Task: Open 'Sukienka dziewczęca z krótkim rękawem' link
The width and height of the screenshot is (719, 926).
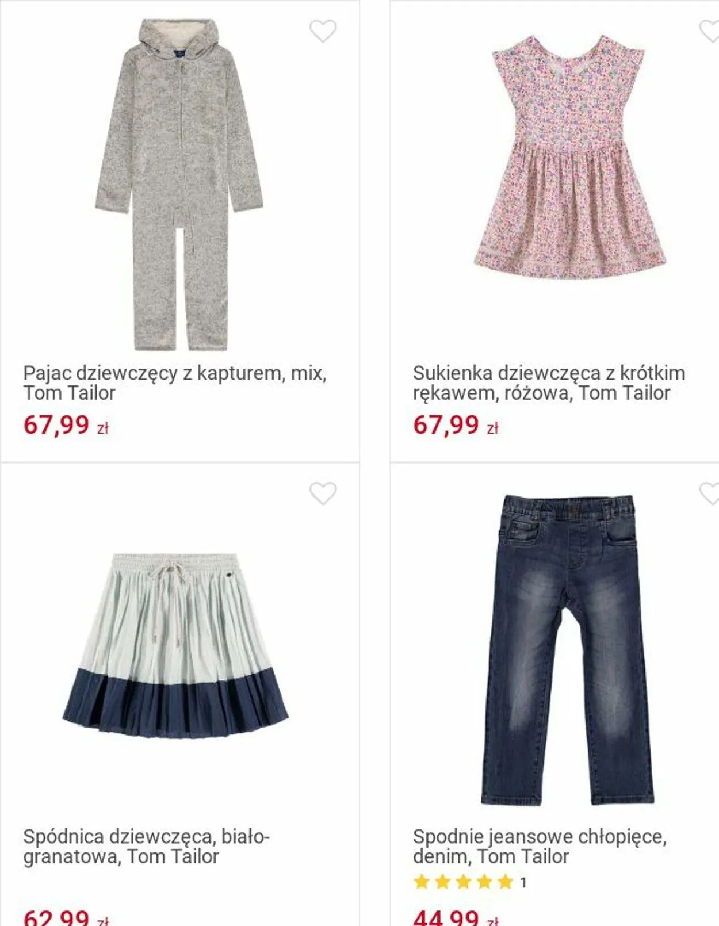Action: coord(549,383)
